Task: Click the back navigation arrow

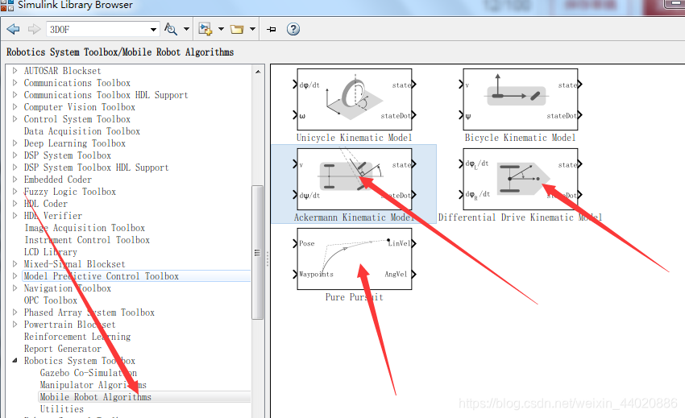Action: click(13, 29)
